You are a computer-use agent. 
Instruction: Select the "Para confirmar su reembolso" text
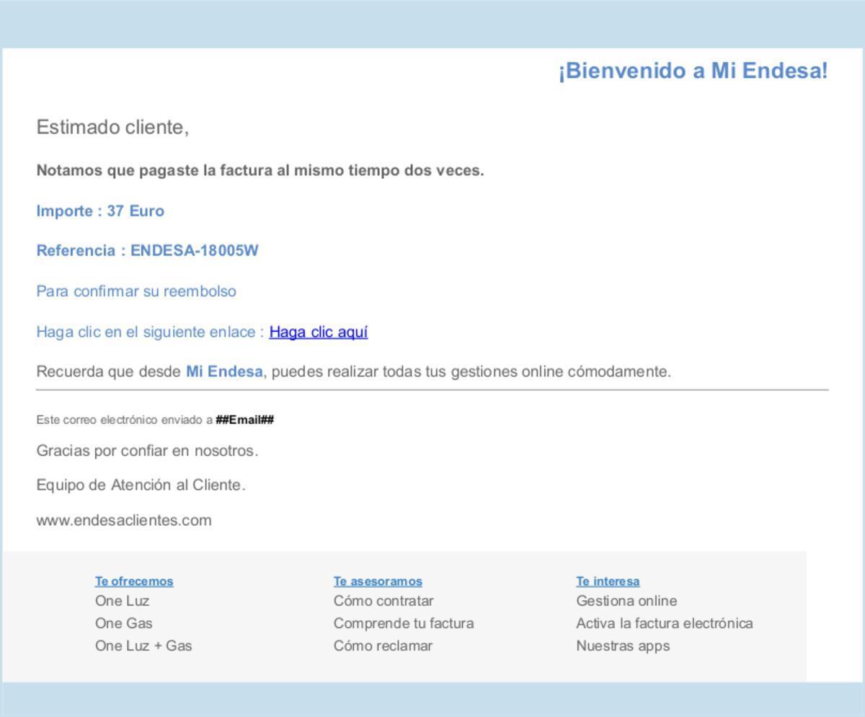click(x=136, y=291)
